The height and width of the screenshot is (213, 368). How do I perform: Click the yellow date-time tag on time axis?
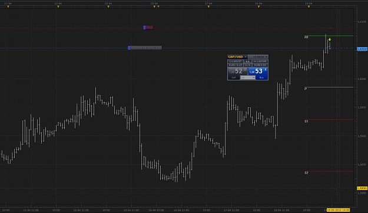338,210
